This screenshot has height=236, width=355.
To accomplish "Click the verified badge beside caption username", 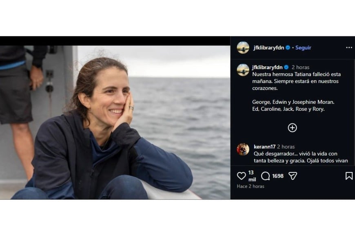I will click(x=286, y=67).
